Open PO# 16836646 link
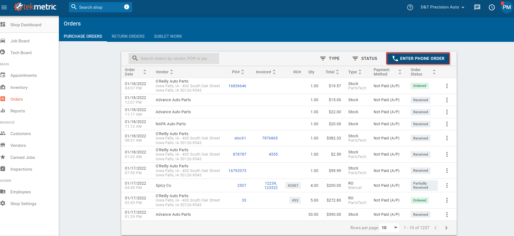The image size is (514, 236). click(x=237, y=86)
